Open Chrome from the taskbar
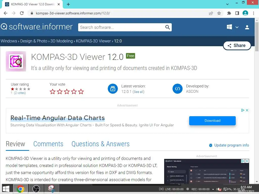 (20, 189)
